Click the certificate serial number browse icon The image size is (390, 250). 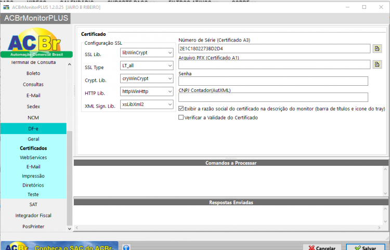point(377,48)
